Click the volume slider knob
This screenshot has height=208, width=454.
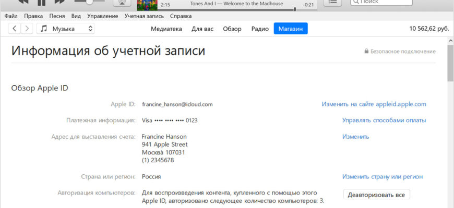[89, 2]
